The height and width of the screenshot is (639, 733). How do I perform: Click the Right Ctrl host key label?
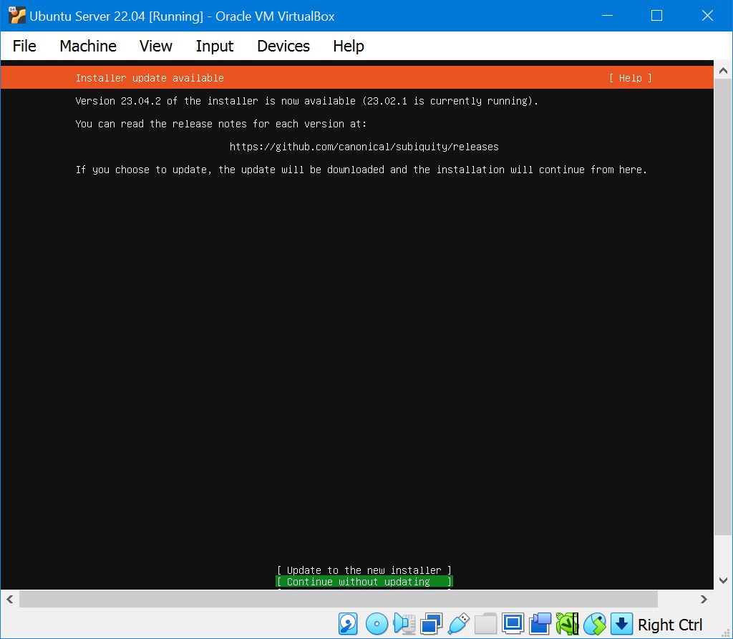[670, 625]
